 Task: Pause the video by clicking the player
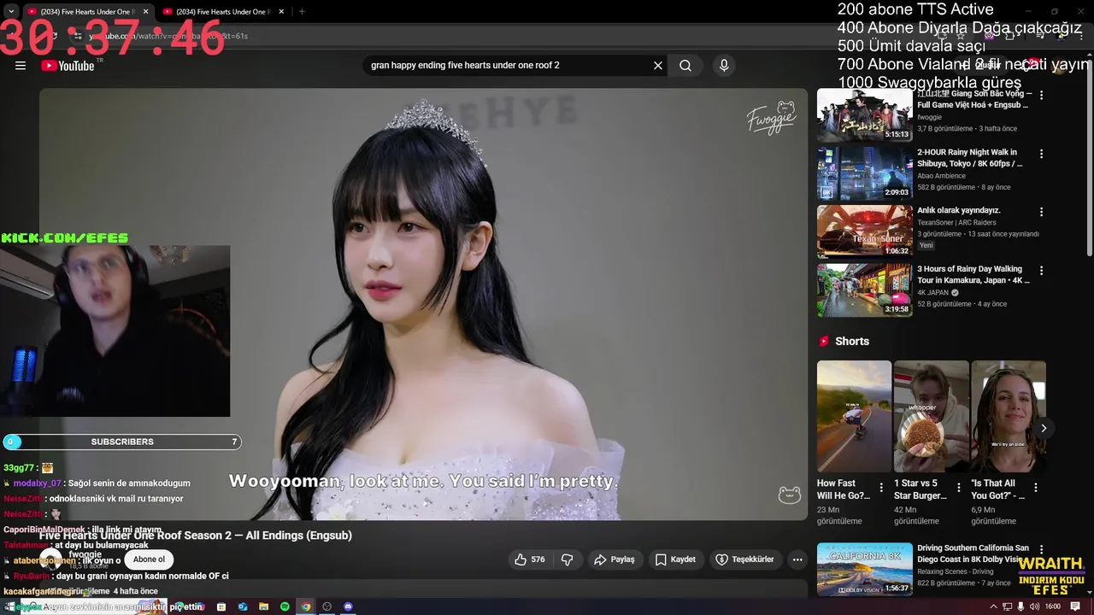click(x=423, y=304)
